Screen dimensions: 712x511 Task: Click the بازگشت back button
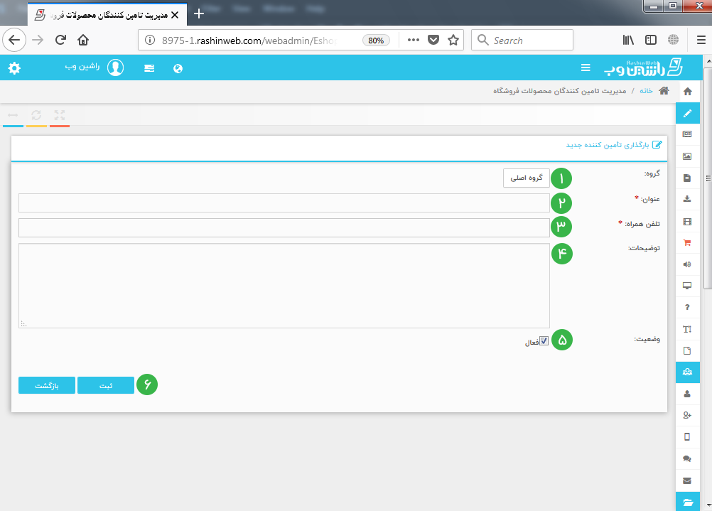[x=47, y=385]
